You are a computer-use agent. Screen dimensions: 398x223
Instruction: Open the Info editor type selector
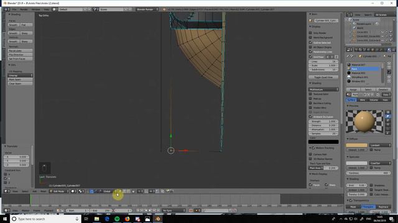7,9
